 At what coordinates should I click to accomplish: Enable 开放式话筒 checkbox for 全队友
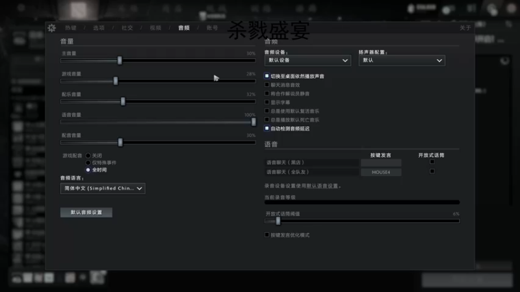(x=432, y=171)
